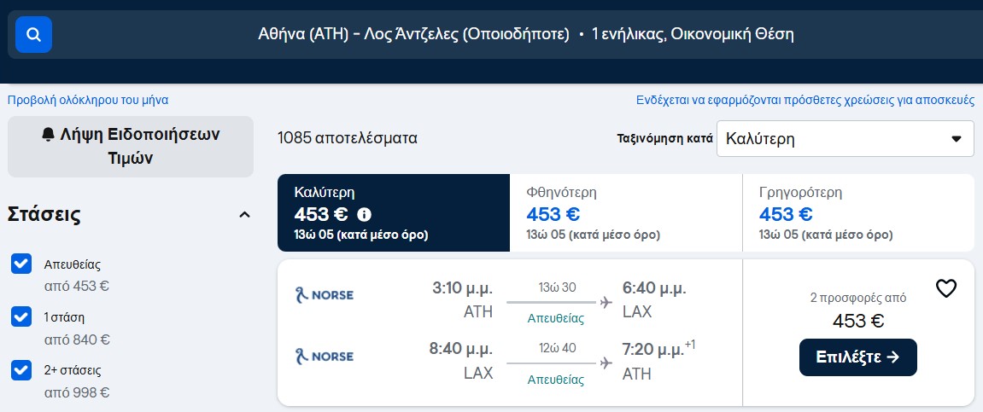Click airplane icon on ATH to LAX route
This screenshot has width=983, height=412.
pos(606,303)
